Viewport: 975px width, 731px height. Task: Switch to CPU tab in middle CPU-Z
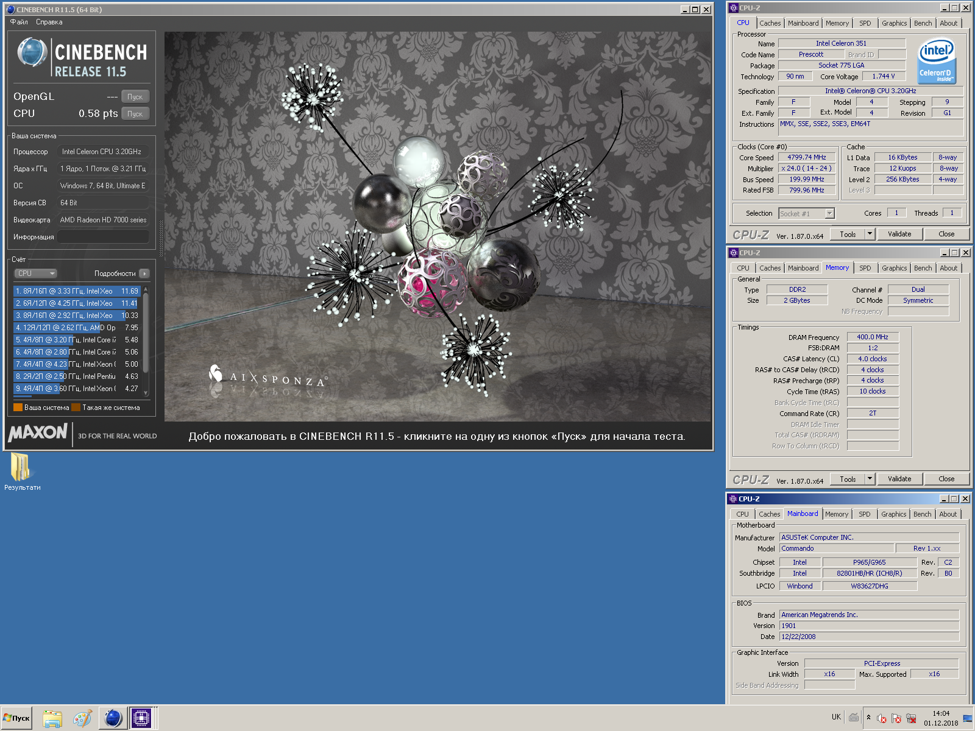[743, 268]
